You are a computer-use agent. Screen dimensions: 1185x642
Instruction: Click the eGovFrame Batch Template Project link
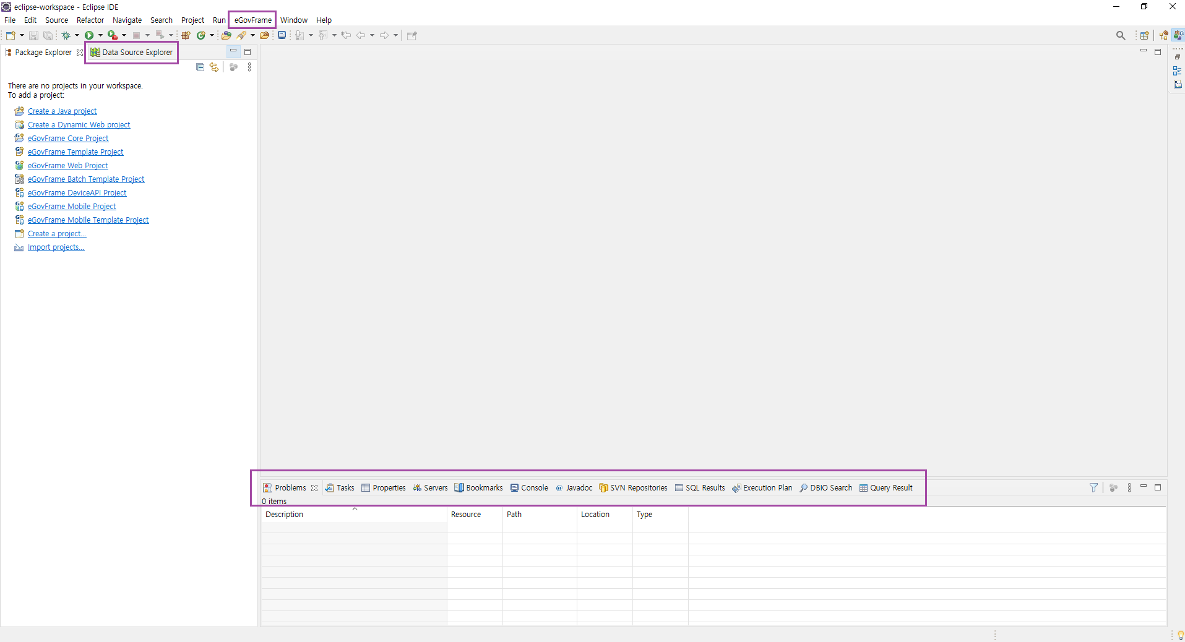pos(86,179)
